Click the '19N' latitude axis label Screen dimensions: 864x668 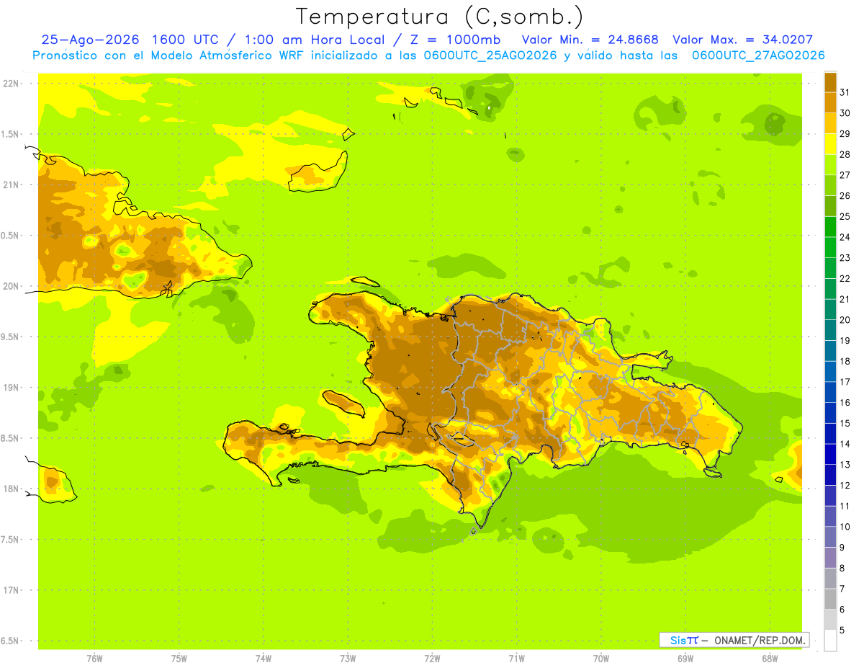pos(10,388)
